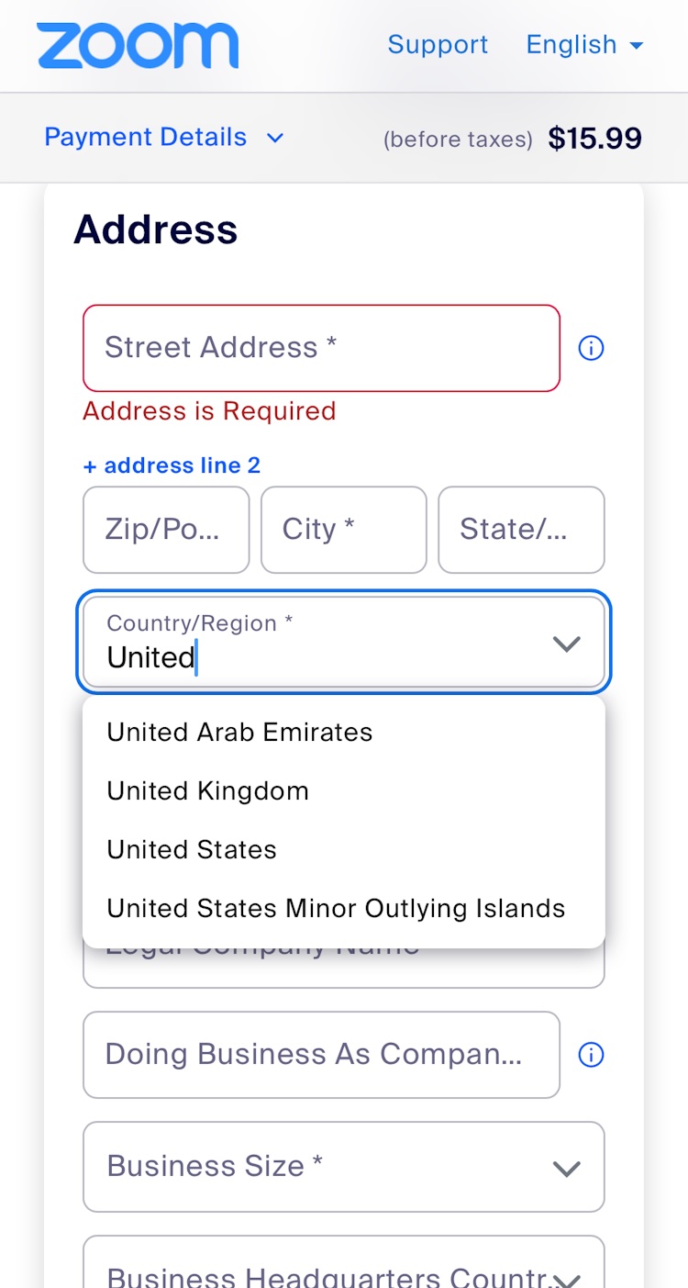Add address line 2
The width and height of the screenshot is (688, 1288).
tap(172, 465)
